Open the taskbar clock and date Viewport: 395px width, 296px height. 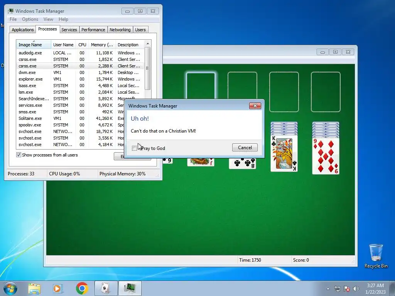375,289
